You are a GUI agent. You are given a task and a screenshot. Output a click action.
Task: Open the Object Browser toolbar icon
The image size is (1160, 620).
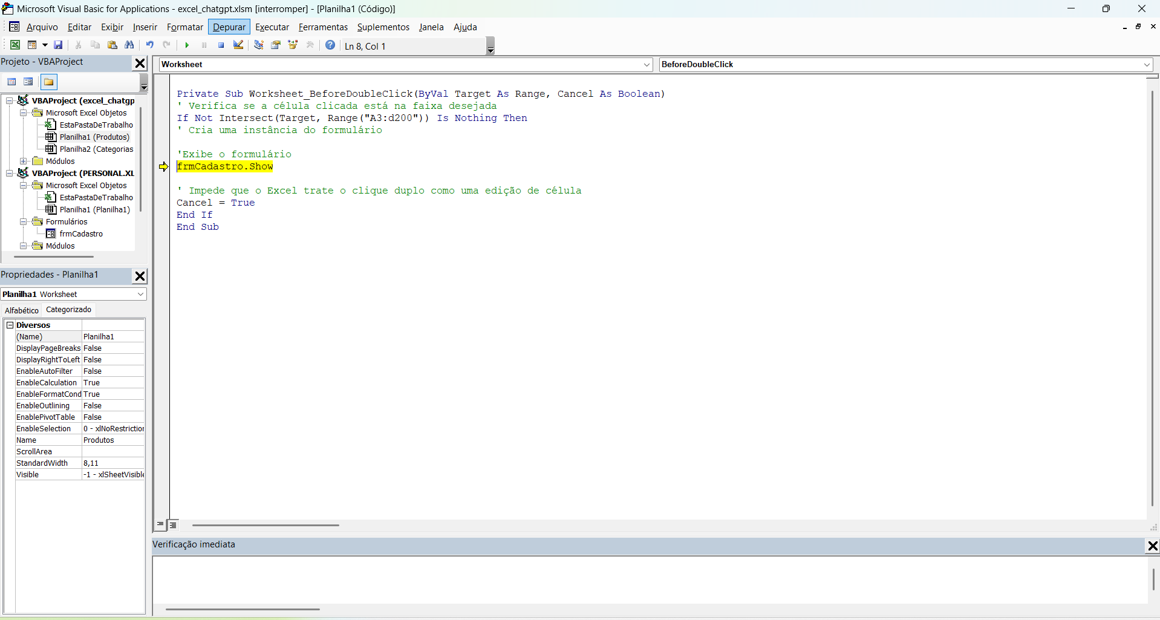(293, 45)
